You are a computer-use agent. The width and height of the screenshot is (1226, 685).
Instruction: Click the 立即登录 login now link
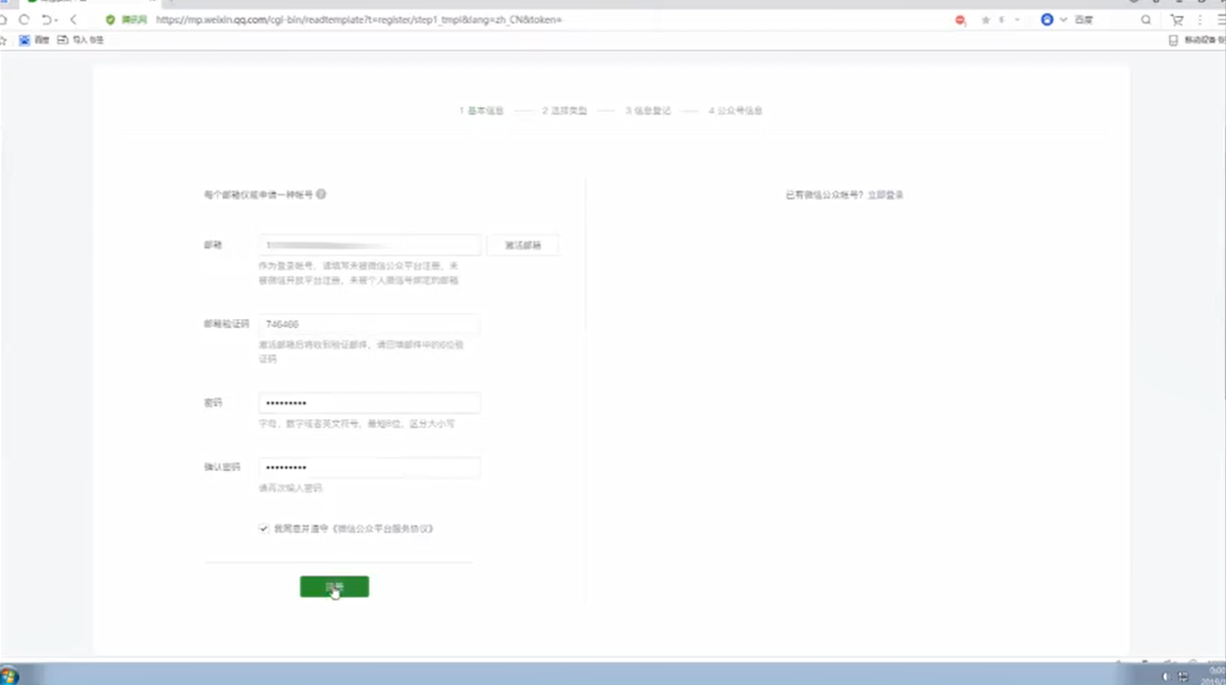[x=885, y=195]
